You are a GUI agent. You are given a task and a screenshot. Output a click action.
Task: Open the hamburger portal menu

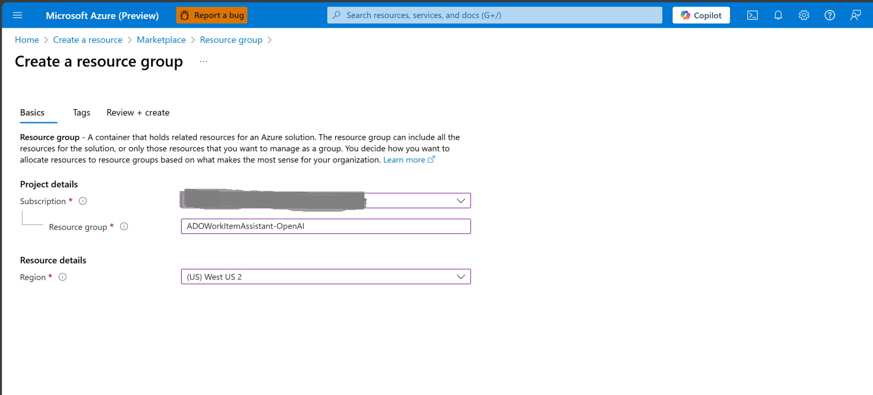coord(17,15)
